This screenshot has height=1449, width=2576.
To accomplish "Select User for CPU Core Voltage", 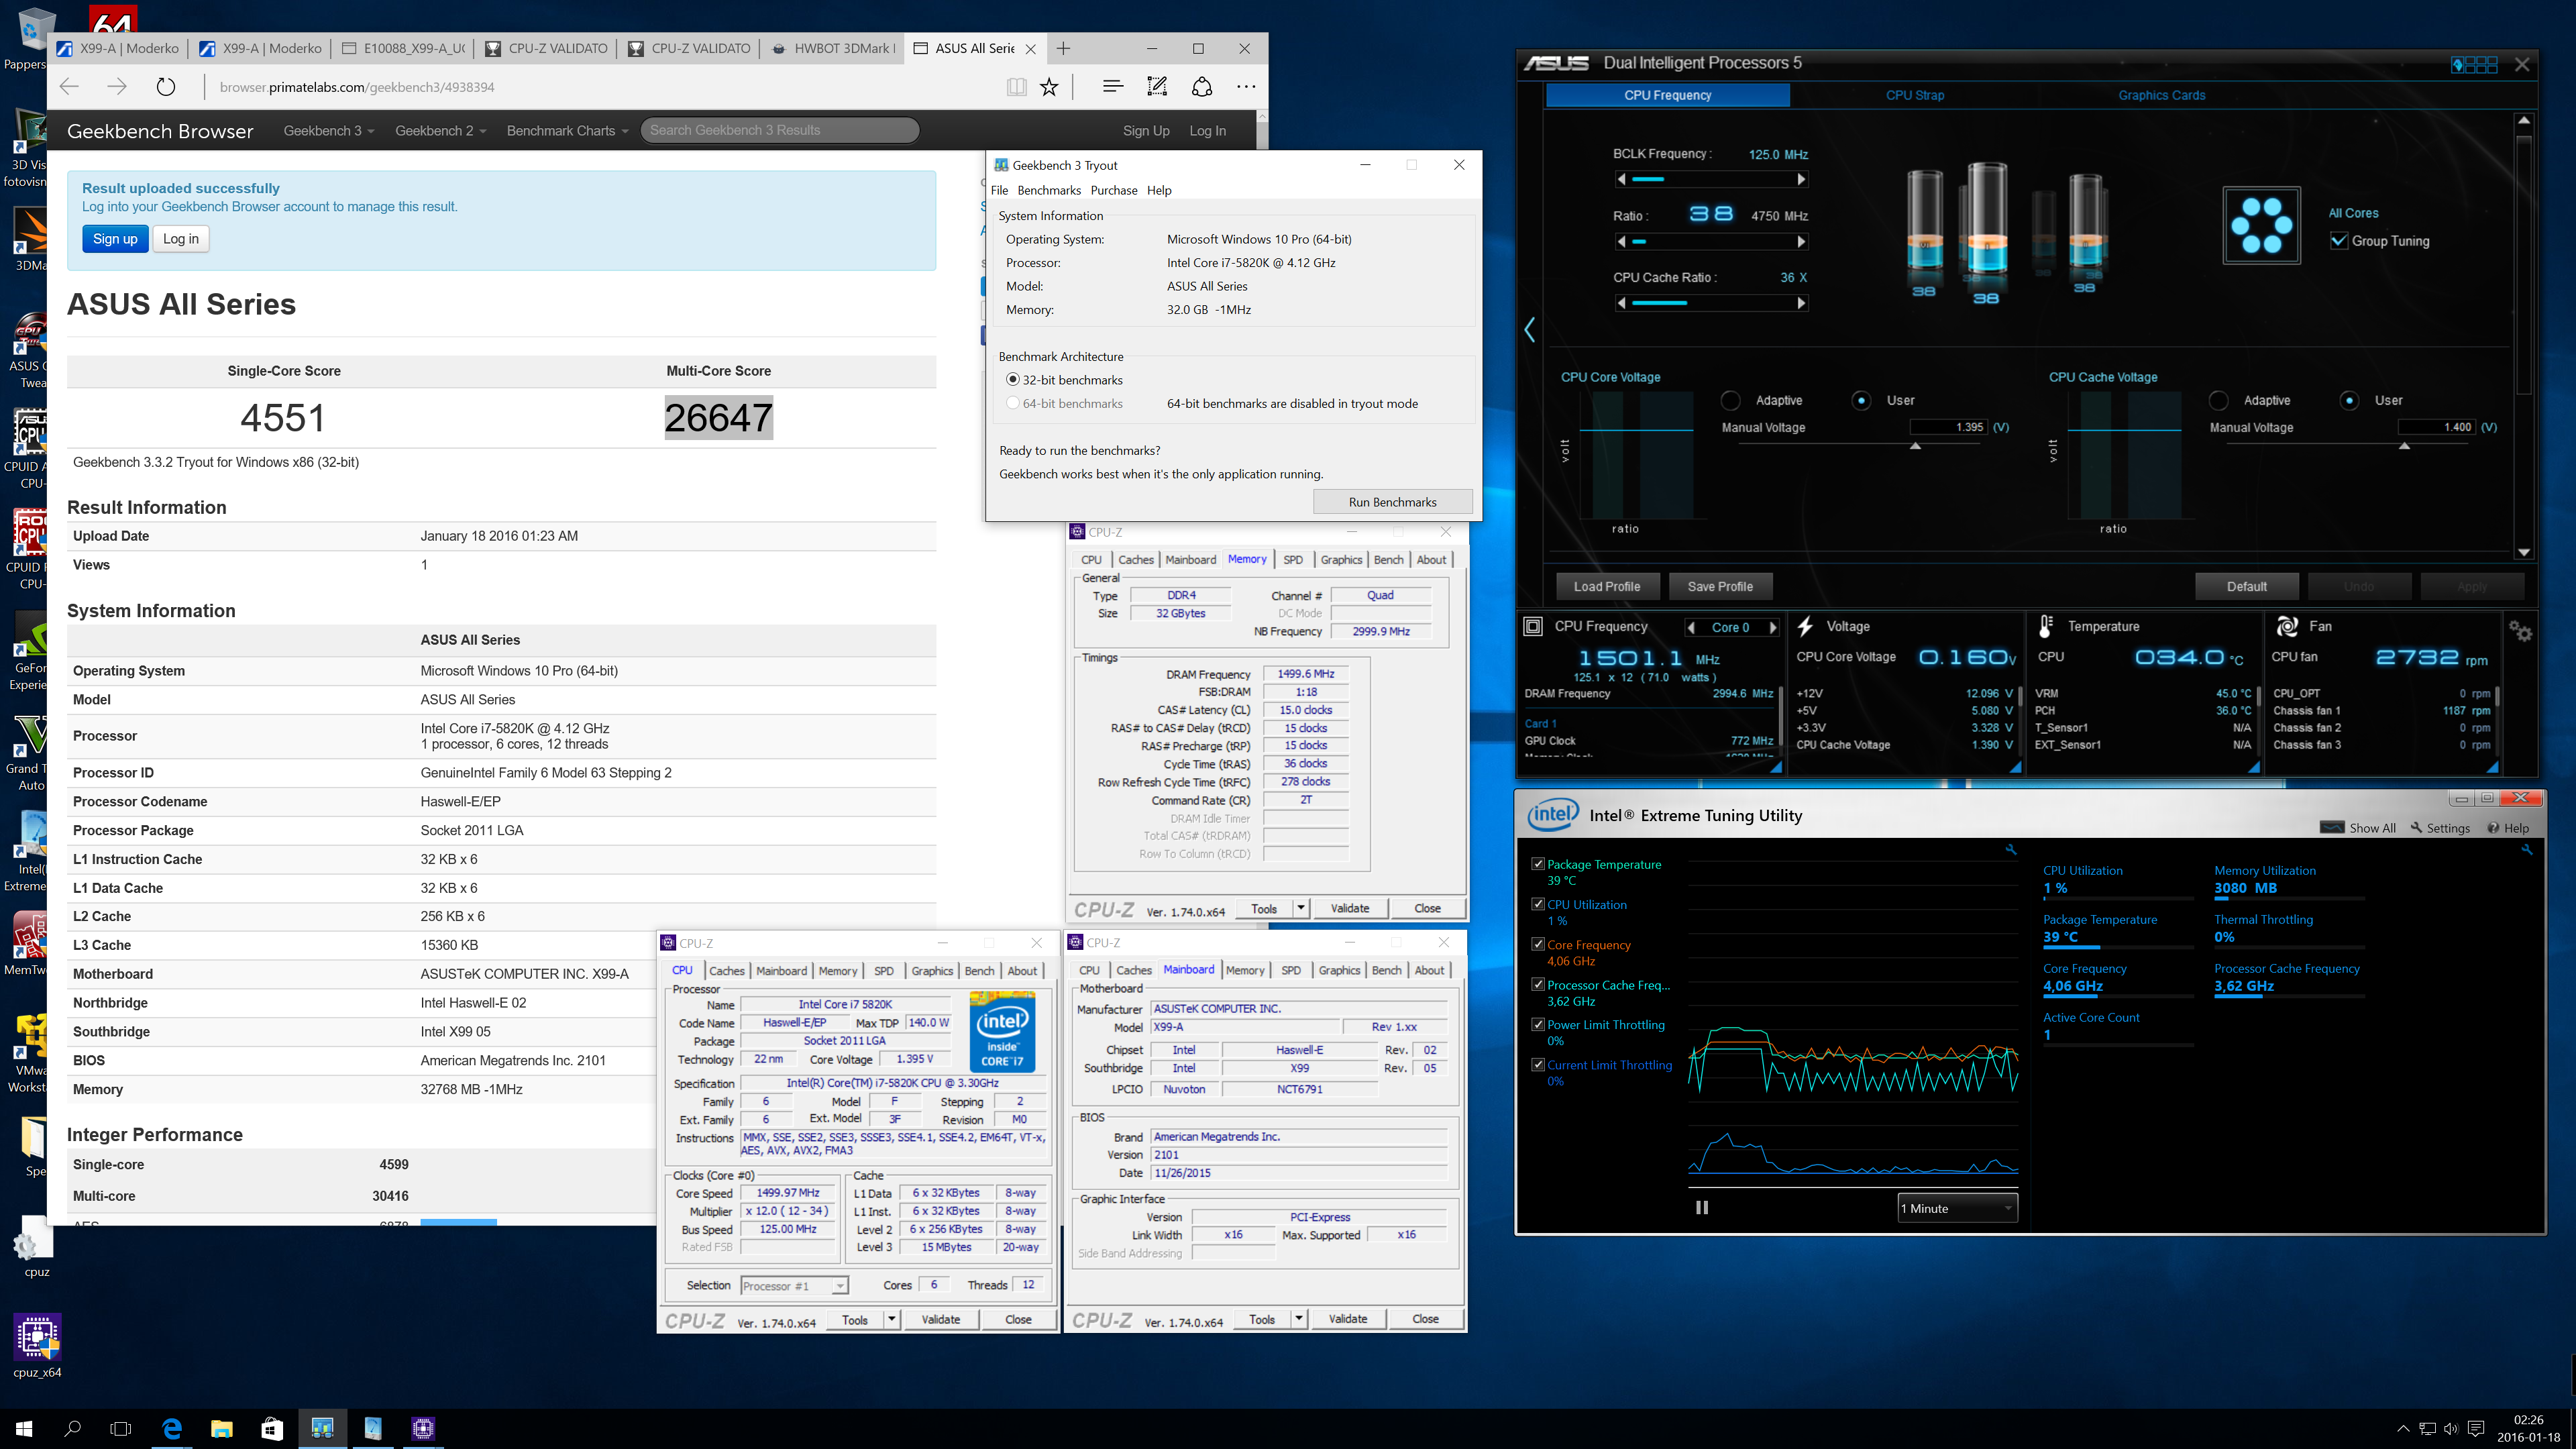I will click(1861, 400).
